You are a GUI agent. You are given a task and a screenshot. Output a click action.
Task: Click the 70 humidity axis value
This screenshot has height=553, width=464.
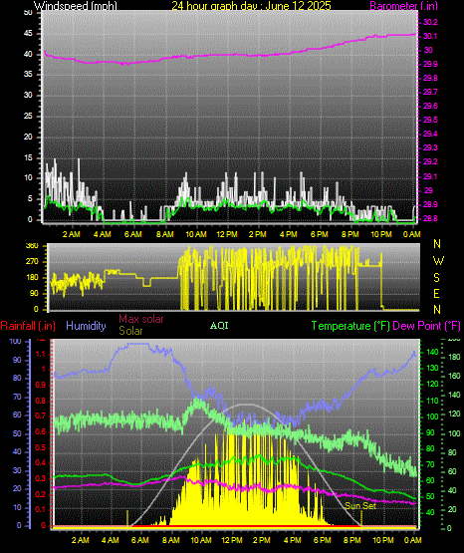[x=17, y=398]
